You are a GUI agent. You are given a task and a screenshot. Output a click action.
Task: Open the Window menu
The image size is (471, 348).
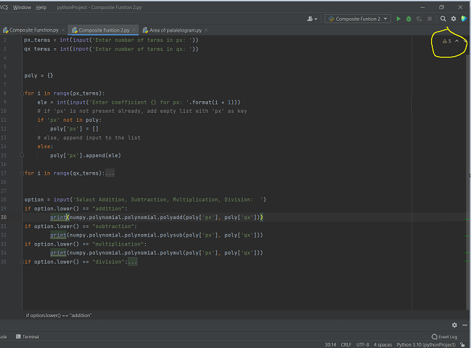click(22, 7)
